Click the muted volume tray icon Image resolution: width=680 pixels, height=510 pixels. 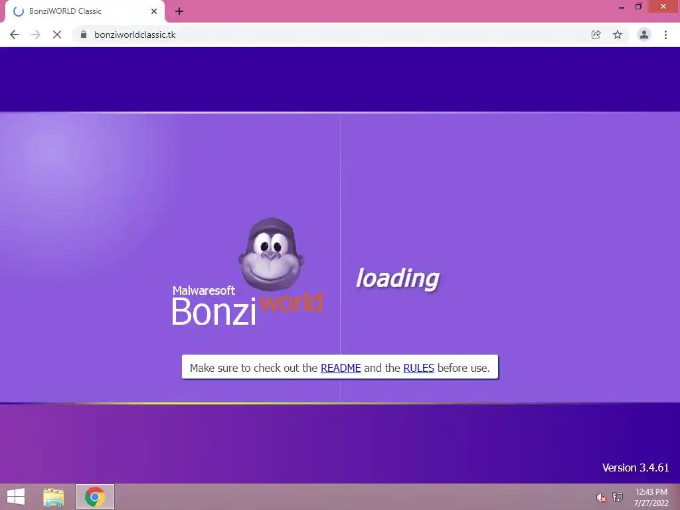[x=600, y=497]
